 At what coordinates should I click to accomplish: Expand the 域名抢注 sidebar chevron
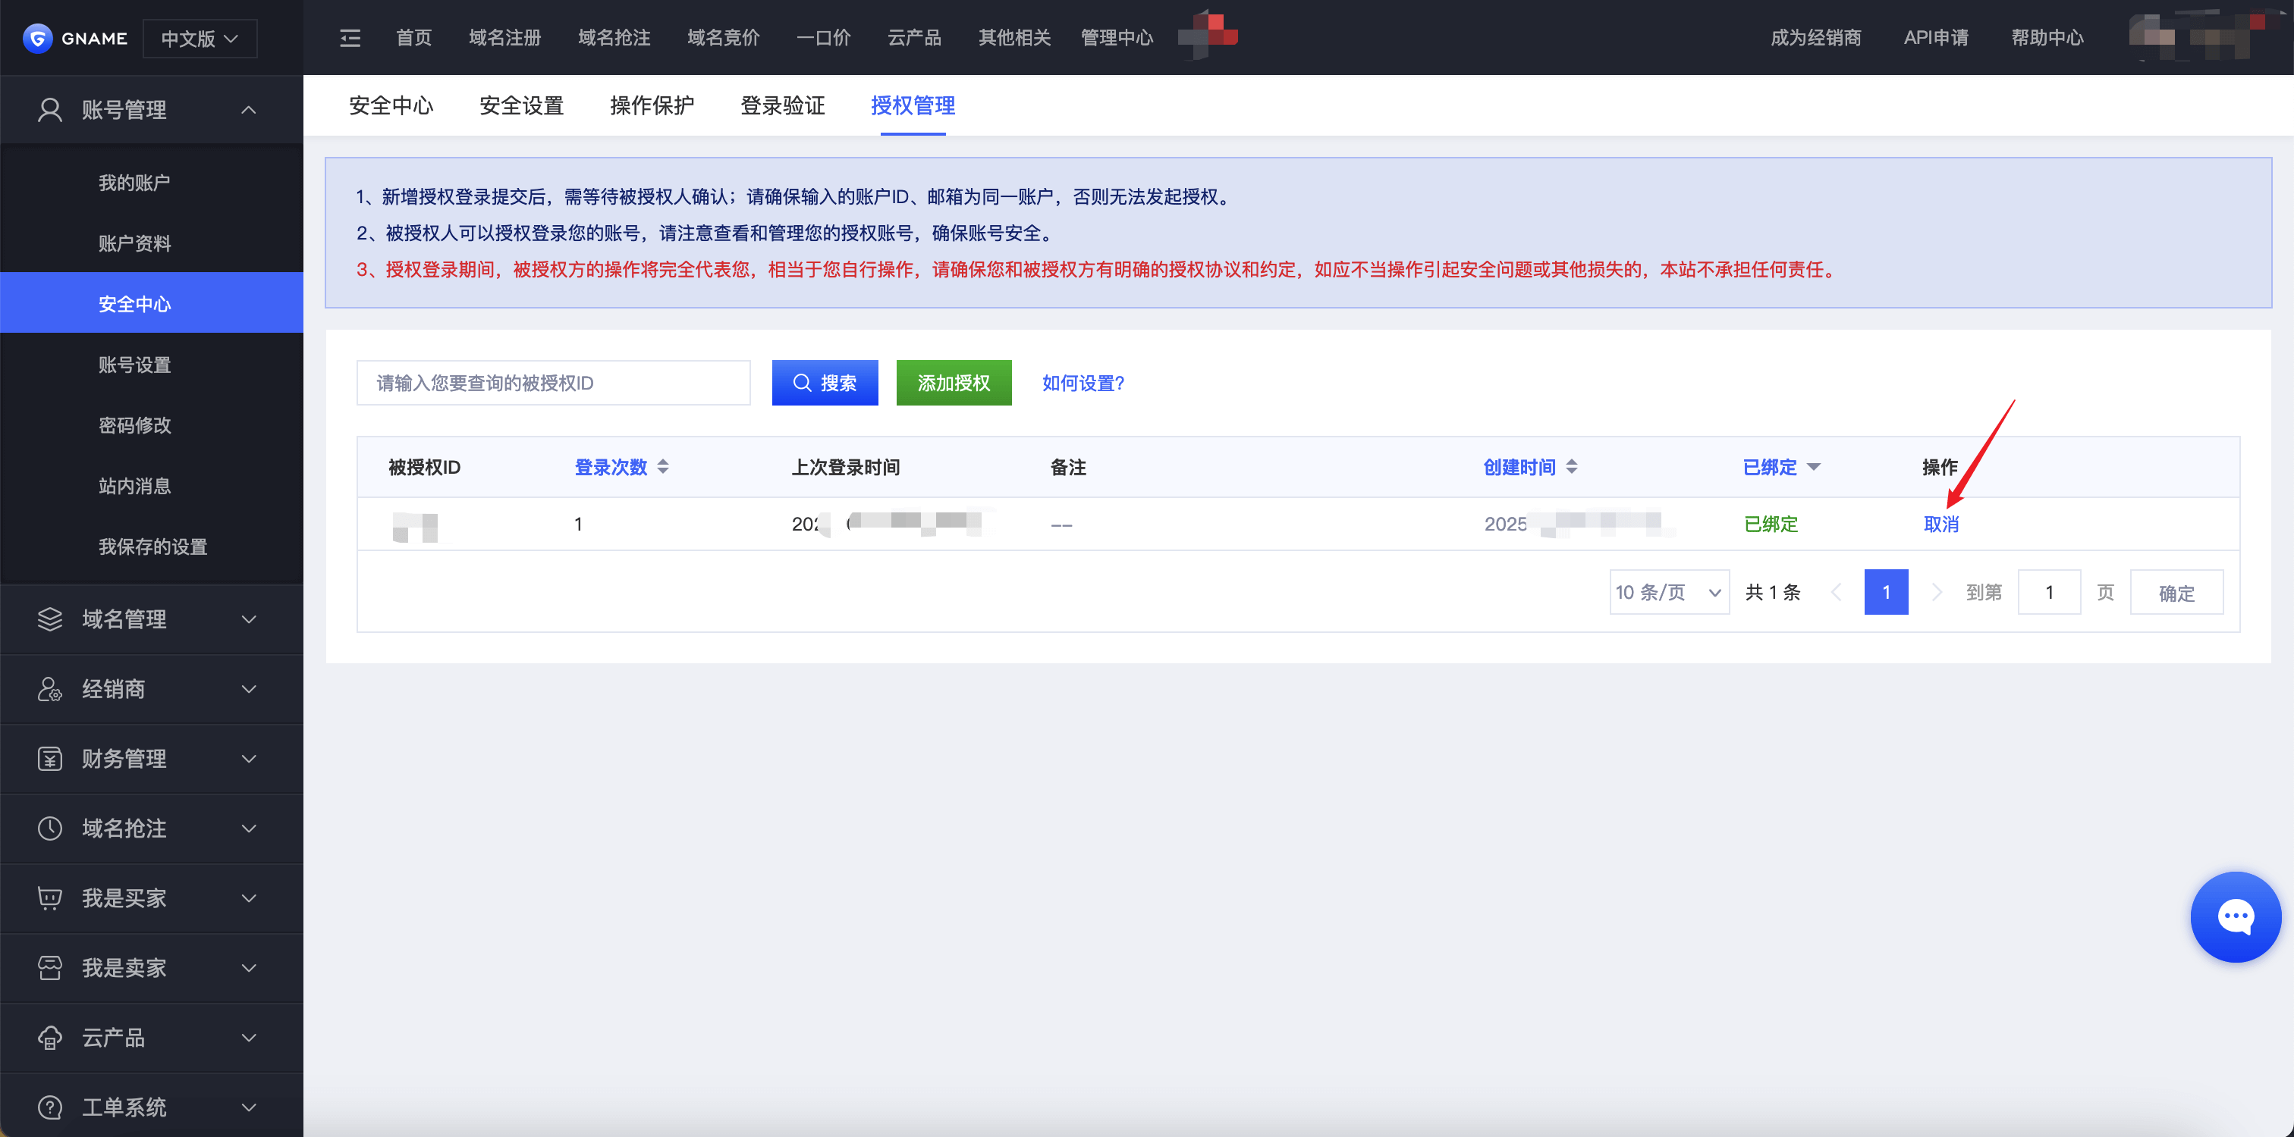249,828
